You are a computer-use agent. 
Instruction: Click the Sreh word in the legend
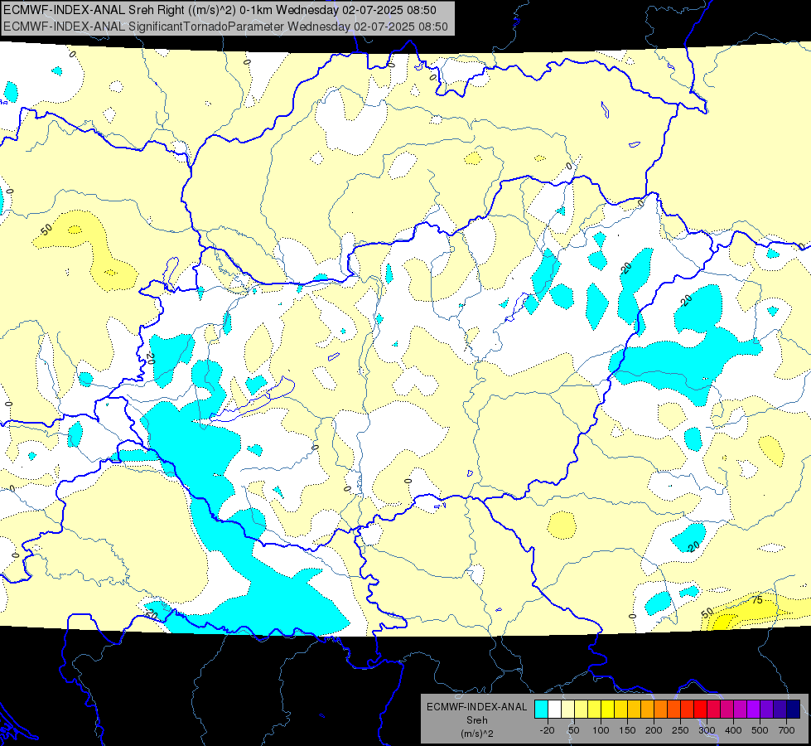[477, 720]
